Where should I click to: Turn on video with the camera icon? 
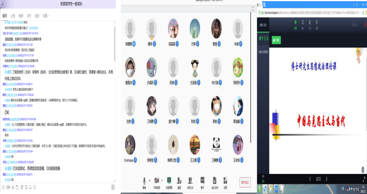pos(157,181)
